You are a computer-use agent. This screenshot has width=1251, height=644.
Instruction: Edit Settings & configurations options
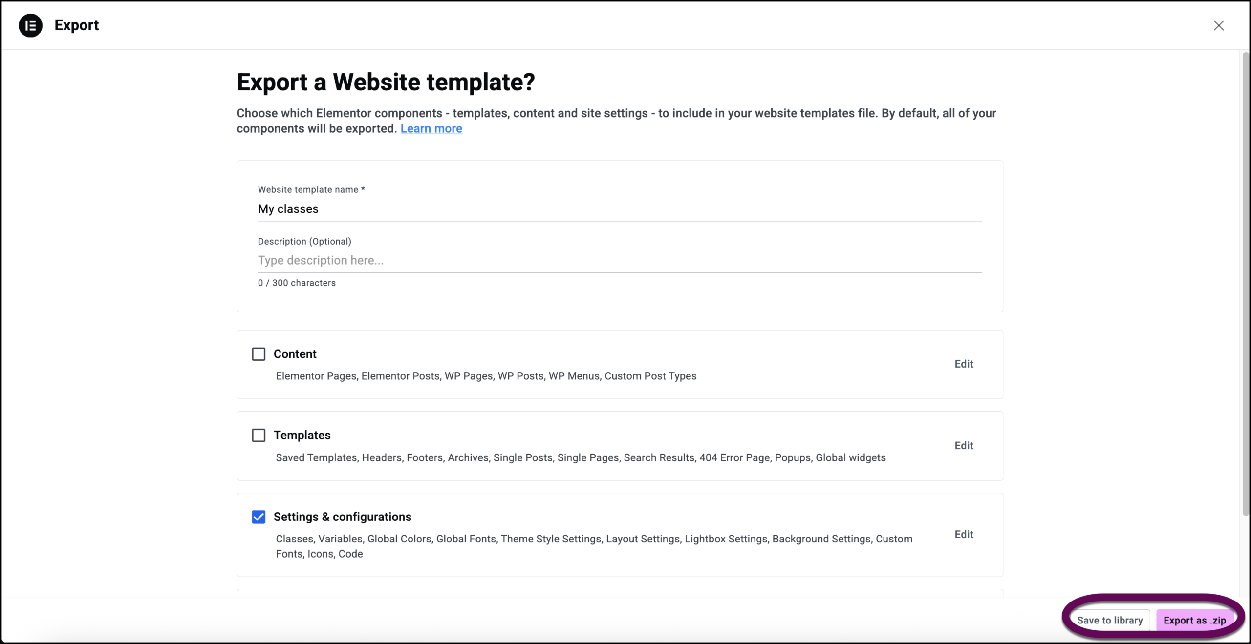pos(964,534)
